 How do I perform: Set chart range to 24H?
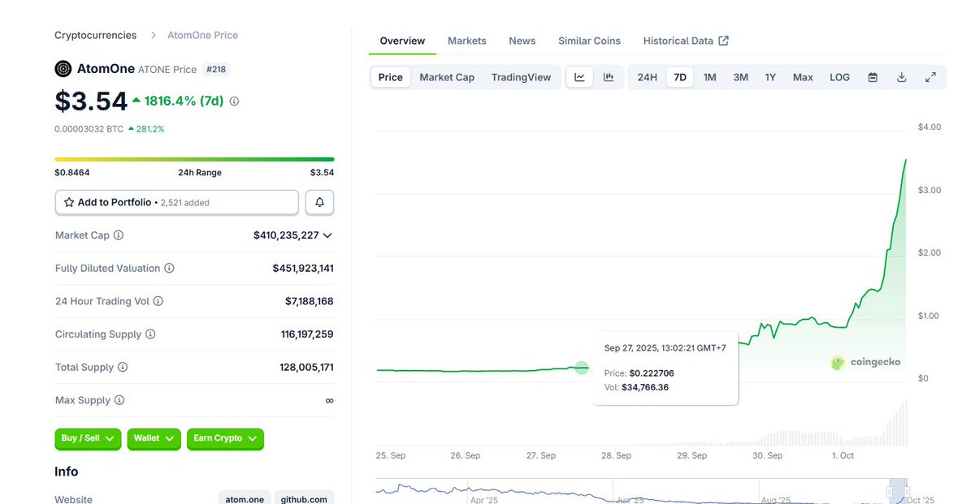click(647, 77)
